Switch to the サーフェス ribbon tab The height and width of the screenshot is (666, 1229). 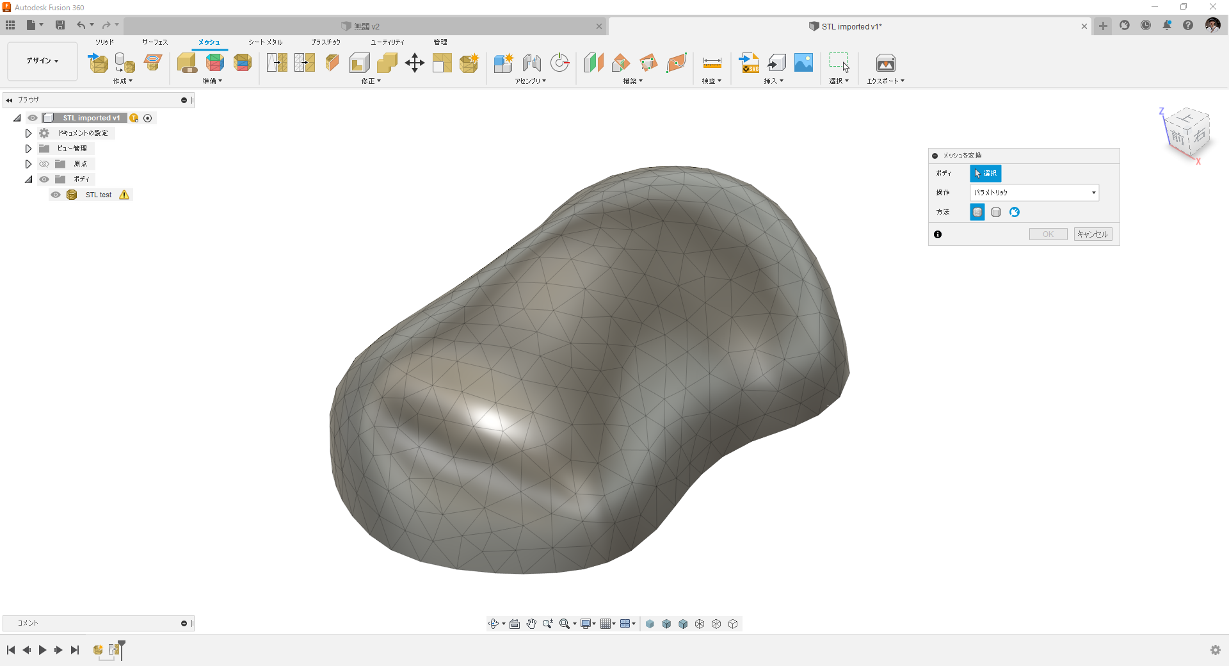[x=154, y=42]
